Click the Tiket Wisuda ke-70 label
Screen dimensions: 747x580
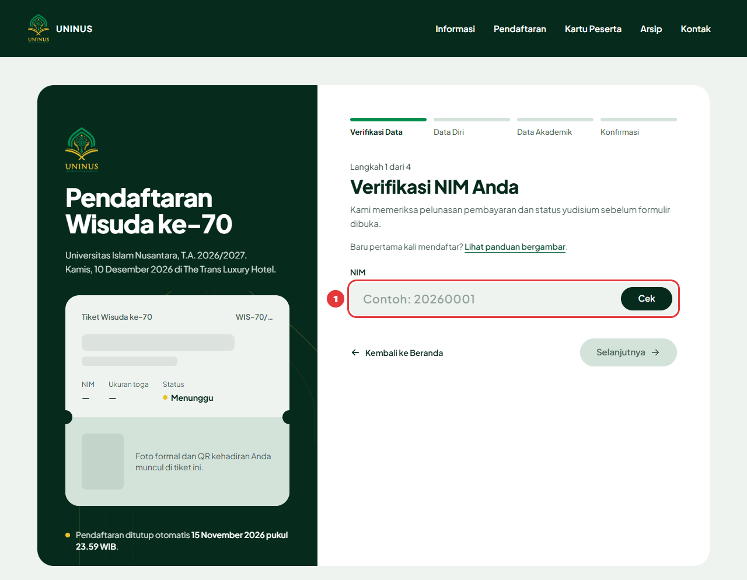point(117,317)
